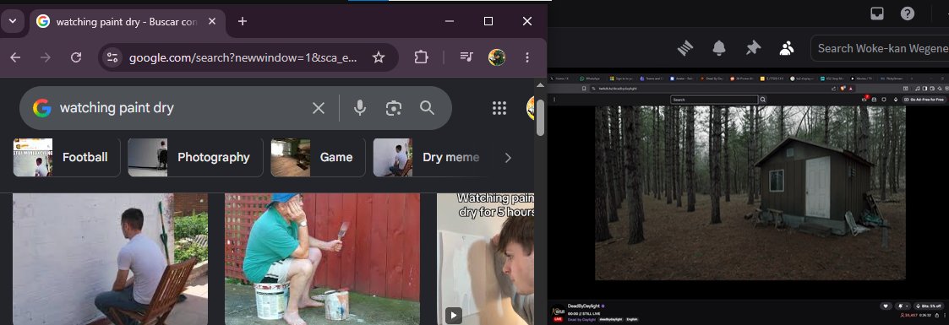Viewport: 949px width, 325px height.
Task: Start a voice search with the microphone
Action: pos(360,108)
